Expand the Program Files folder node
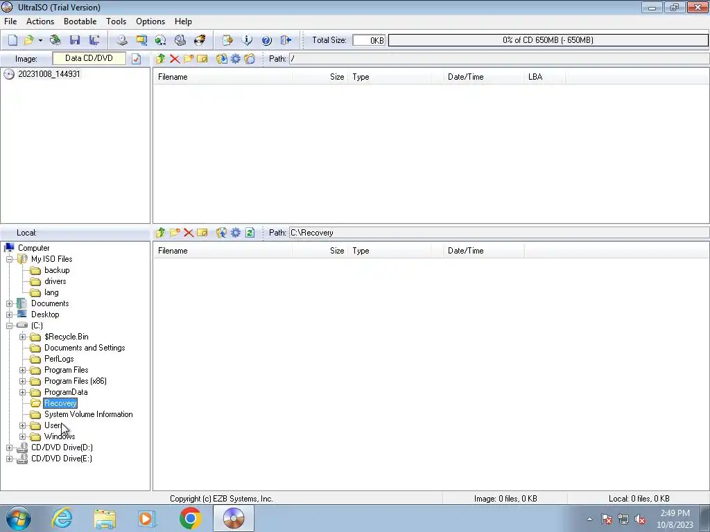Image resolution: width=710 pixels, height=532 pixels. coord(22,370)
